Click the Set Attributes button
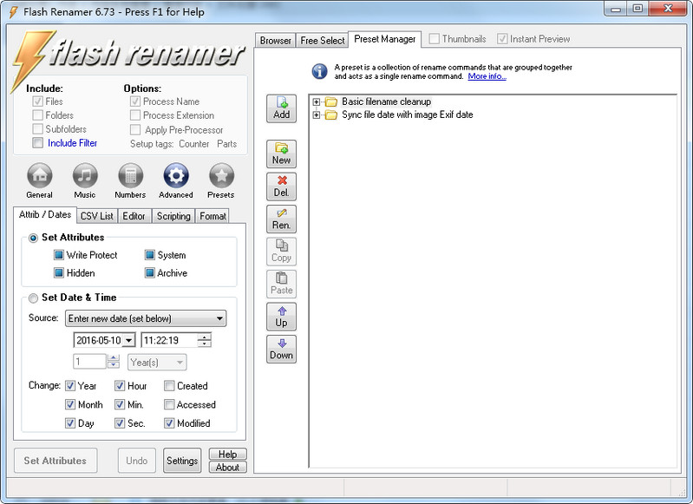The image size is (693, 504). [56, 461]
